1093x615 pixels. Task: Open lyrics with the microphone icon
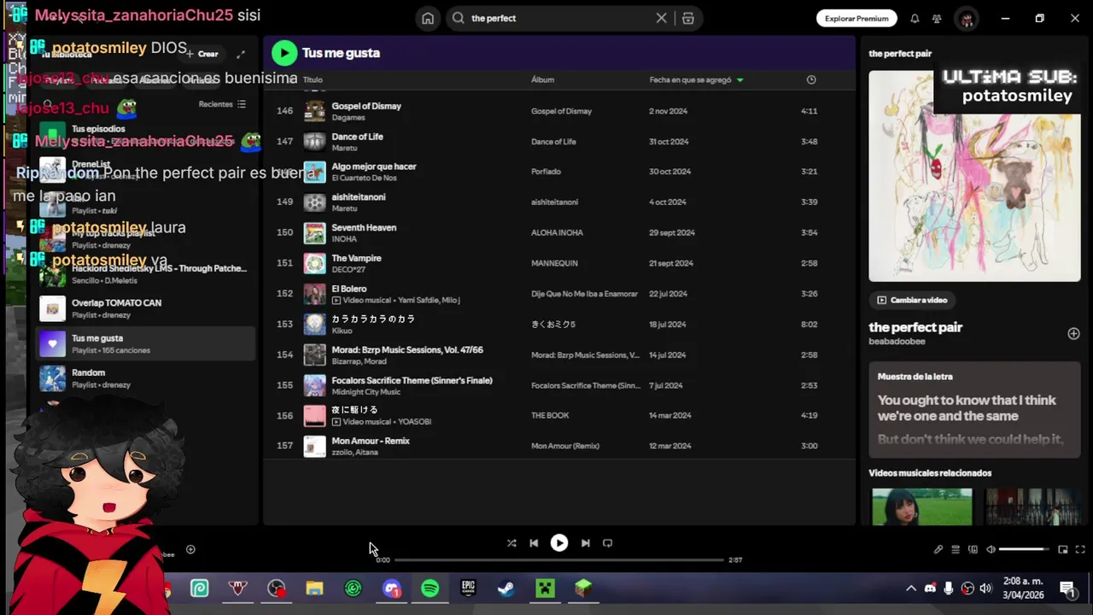tap(938, 549)
